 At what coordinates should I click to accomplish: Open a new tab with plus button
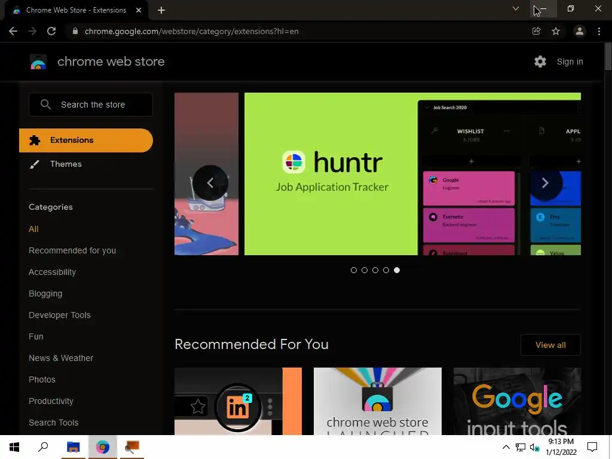(161, 10)
